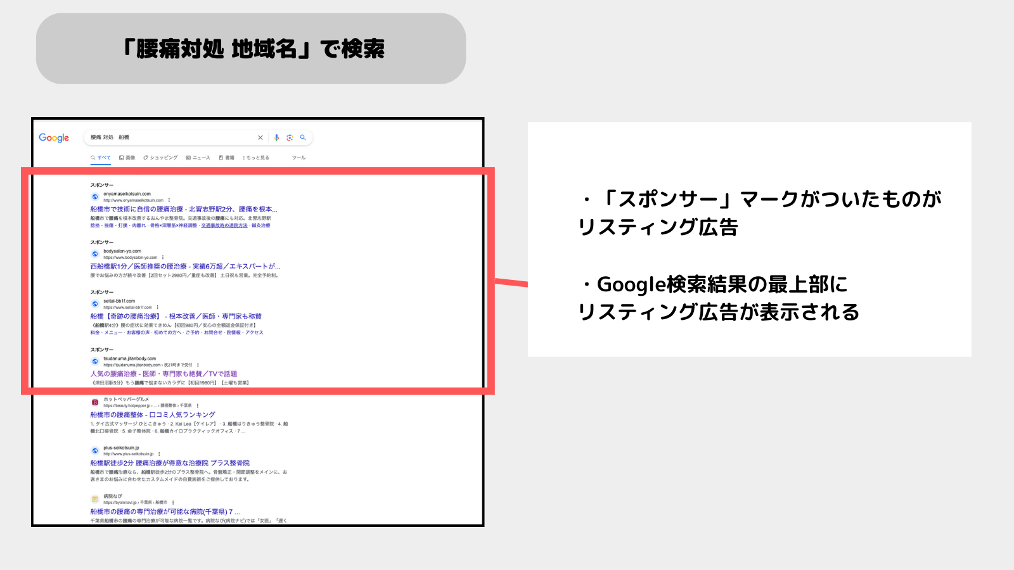Click the Google logo to return home
The height and width of the screenshot is (570, 1014).
coord(55,137)
